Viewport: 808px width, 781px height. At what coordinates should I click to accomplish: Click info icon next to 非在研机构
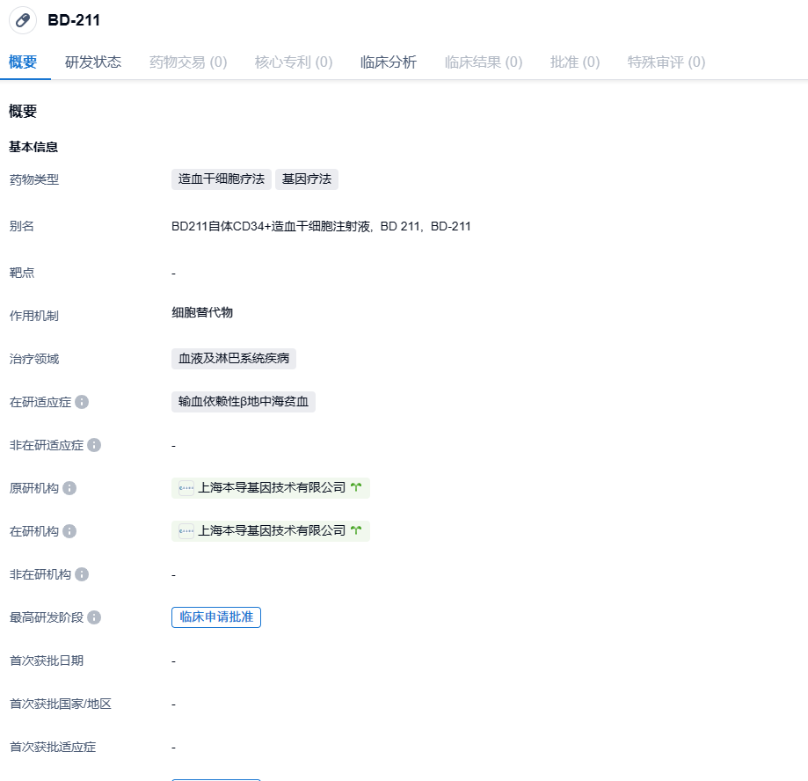pyautogui.click(x=82, y=574)
